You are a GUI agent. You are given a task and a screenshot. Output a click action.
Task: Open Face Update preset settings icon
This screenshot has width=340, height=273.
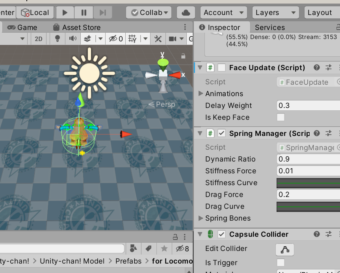click(x=329, y=68)
